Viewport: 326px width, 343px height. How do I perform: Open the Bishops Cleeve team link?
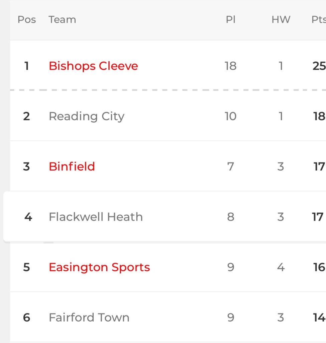(x=93, y=66)
